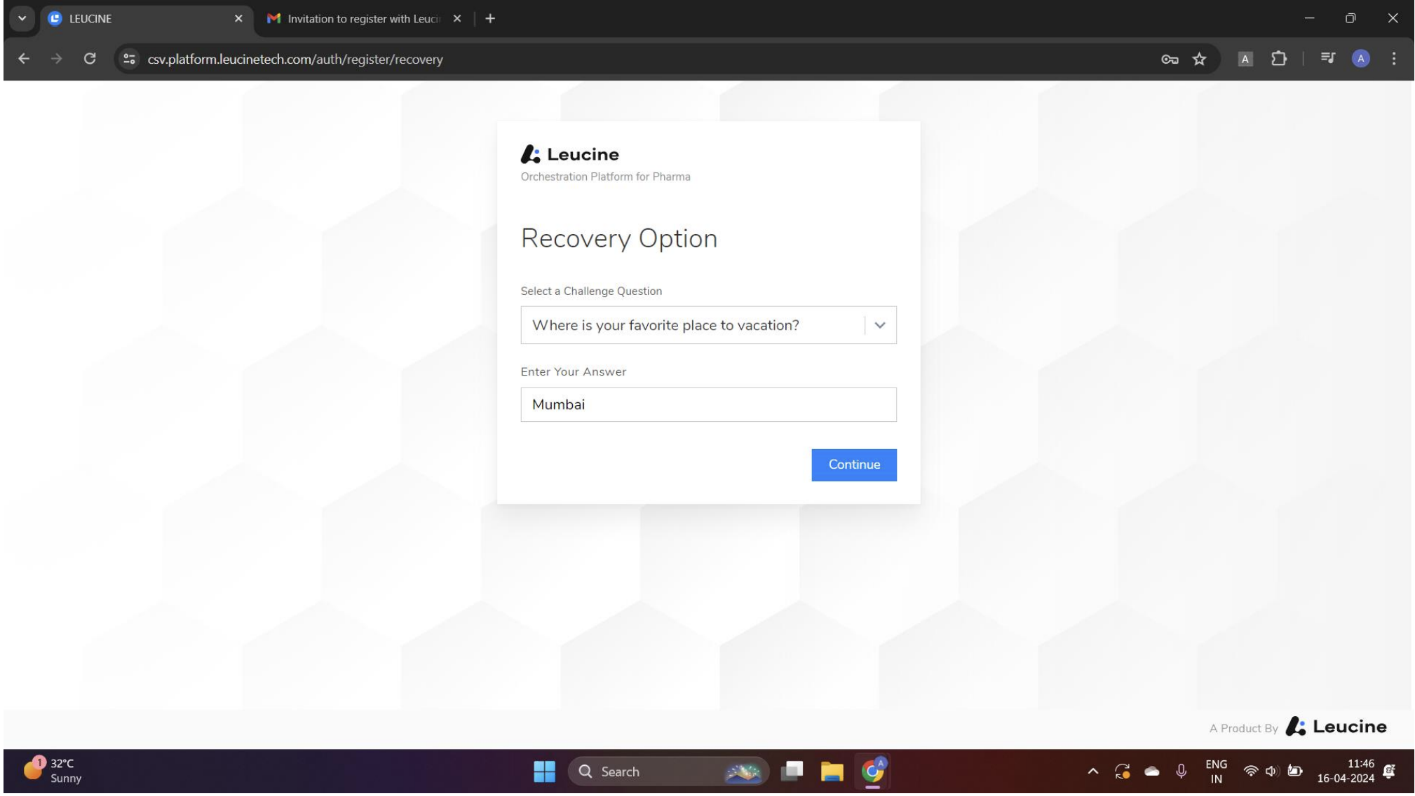Click the Windows Start button
This screenshot has width=1415, height=796.
click(x=545, y=771)
